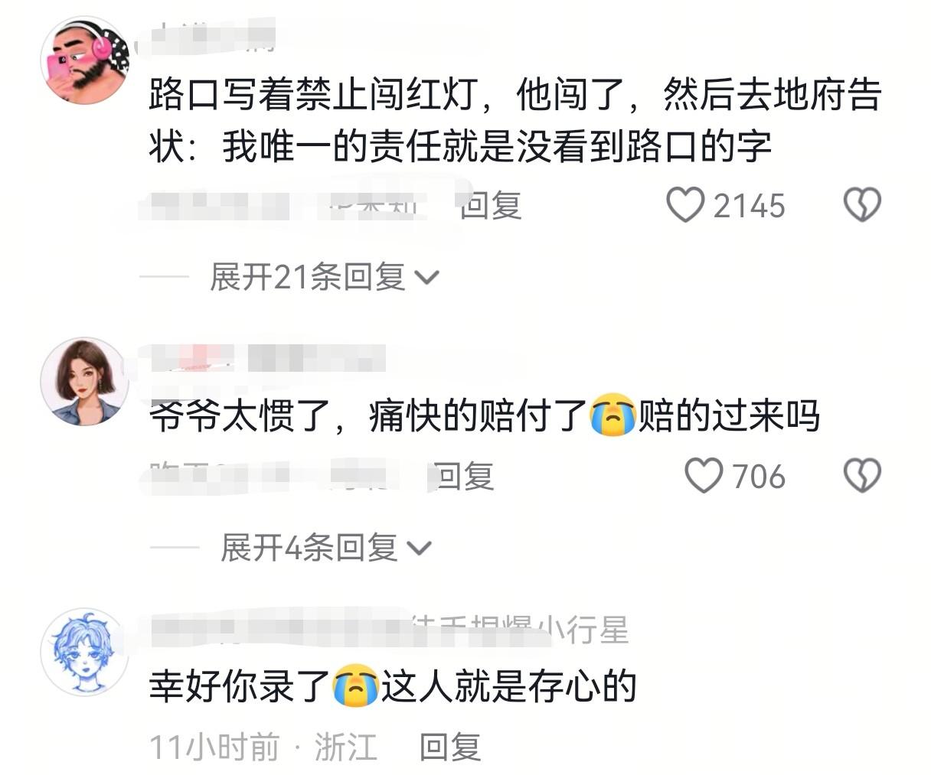Screen dimensions: 931x775
Task: Like the comment with 2145 likes
Action: (x=685, y=206)
